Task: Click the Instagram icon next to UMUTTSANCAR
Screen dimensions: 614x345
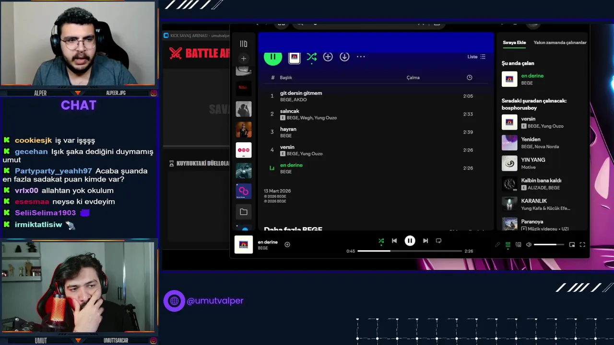Action: pos(153,341)
